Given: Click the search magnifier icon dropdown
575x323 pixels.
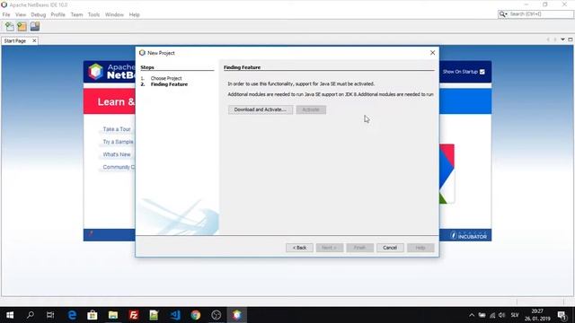Looking at the screenshot, I should [503, 14].
